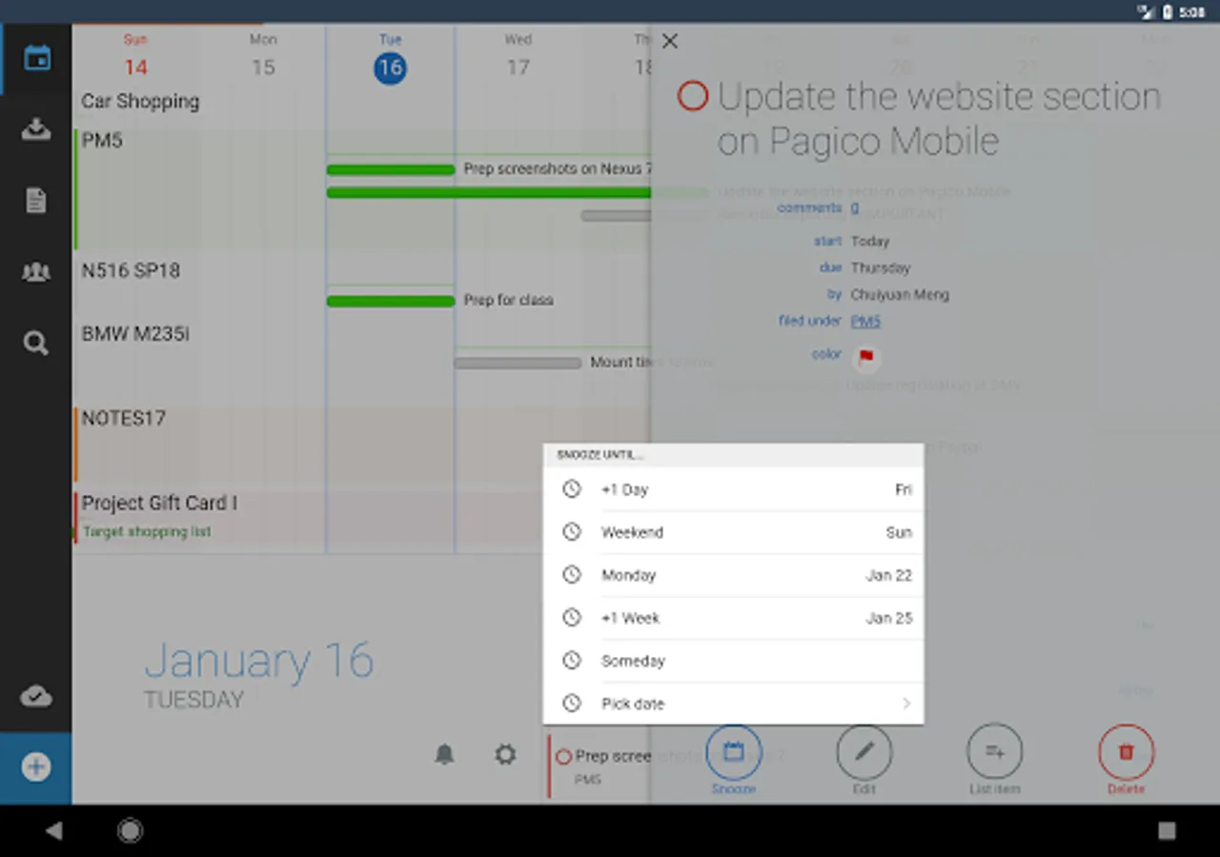Select Wednesday 17 in the calendar header
1220x857 pixels.
pos(518,56)
